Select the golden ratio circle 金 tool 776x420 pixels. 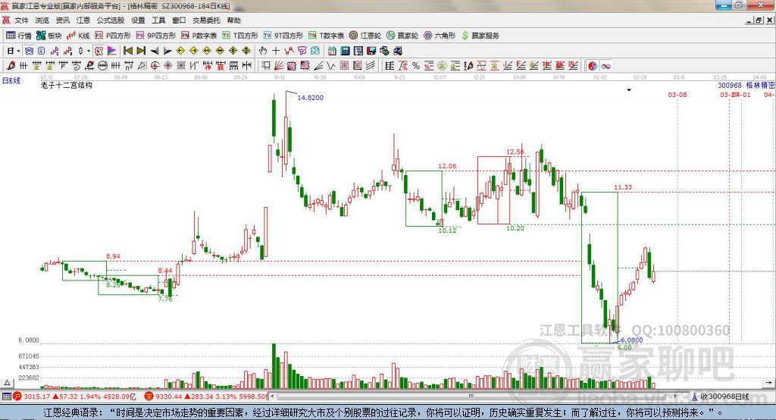(x=442, y=65)
